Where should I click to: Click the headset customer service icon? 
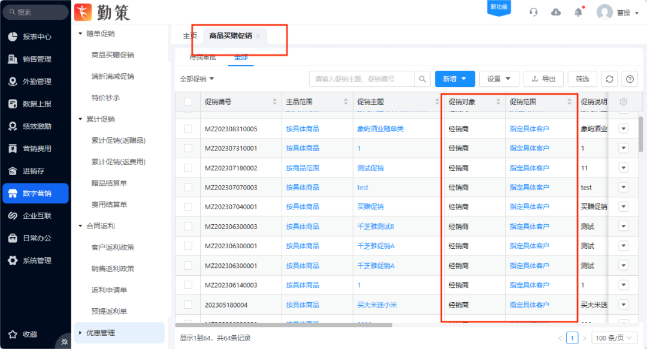point(533,11)
